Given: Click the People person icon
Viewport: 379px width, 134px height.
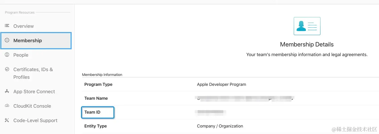Looking at the screenshot, I should tap(7, 55).
